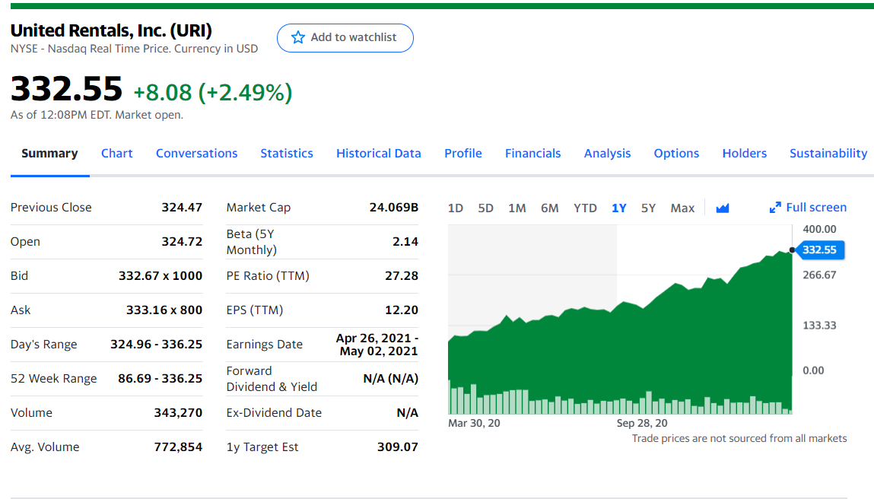Image resolution: width=874 pixels, height=499 pixels.
Task: Select the 1M chart range
Action: coord(516,208)
